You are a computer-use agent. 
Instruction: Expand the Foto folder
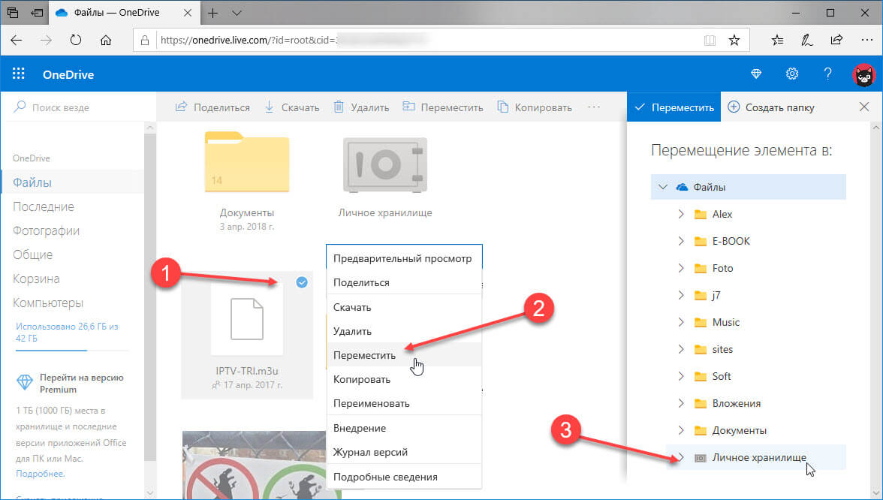click(x=681, y=268)
